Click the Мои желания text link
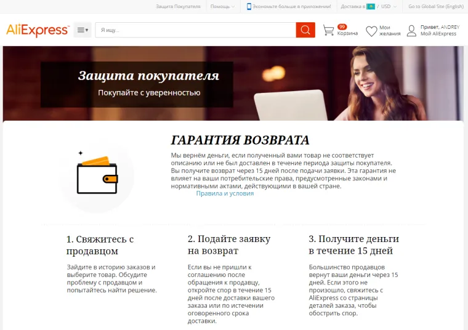Image resolution: width=468 pixels, height=330 pixels. point(390,30)
